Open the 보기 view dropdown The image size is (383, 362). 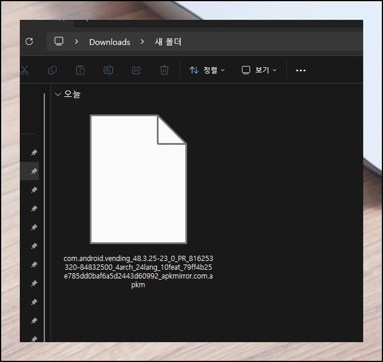259,70
